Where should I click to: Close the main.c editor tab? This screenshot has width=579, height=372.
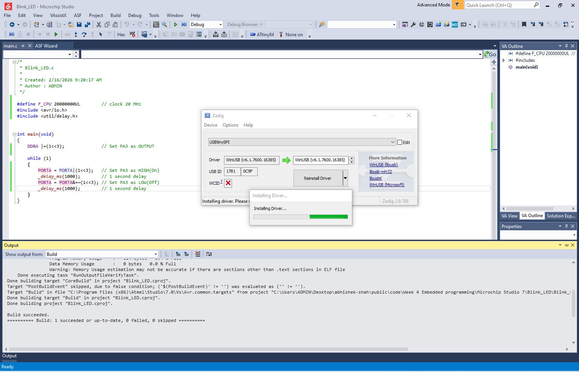click(30, 46)
